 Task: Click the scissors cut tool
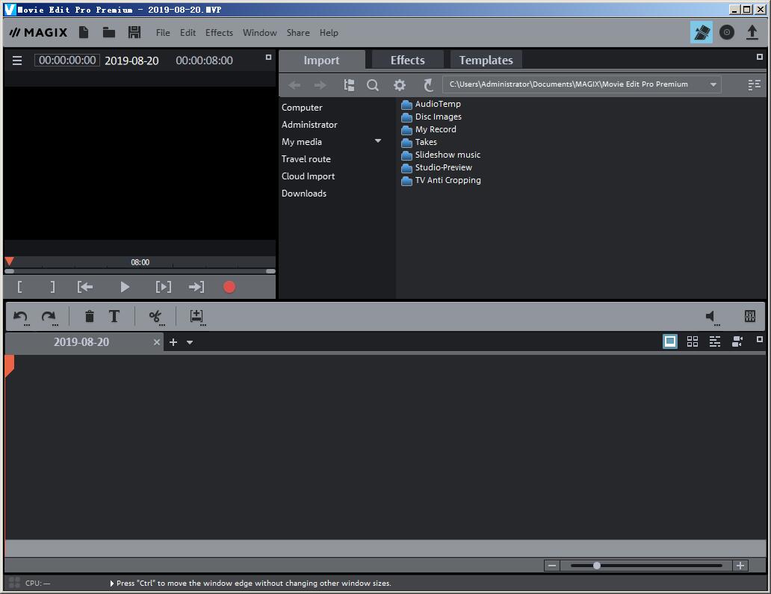pyautogui.click(x=156, y=317)
